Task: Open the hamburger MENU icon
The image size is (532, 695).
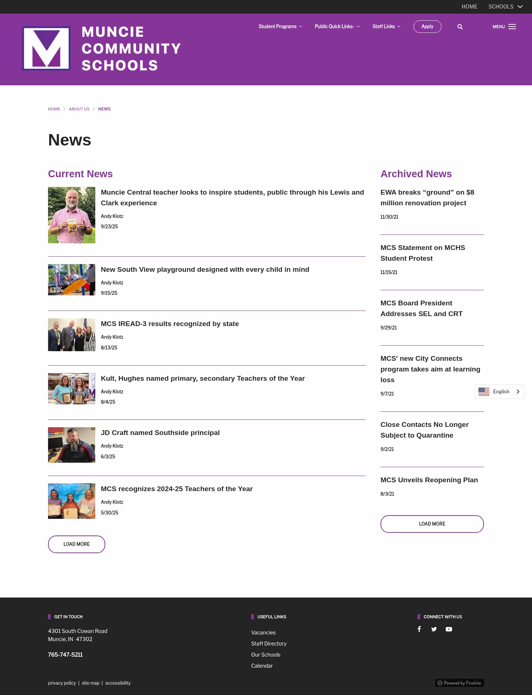Action: [512, 27]
